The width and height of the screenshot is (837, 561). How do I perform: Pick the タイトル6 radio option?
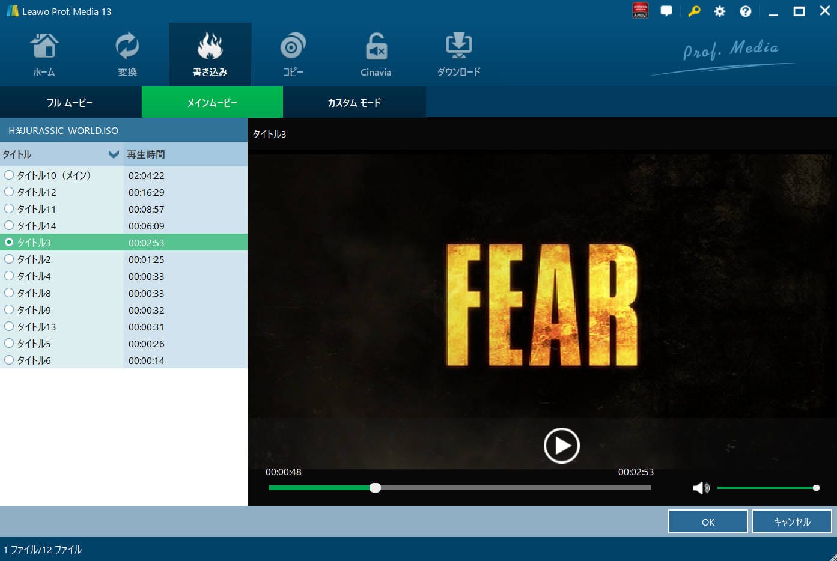9,360
